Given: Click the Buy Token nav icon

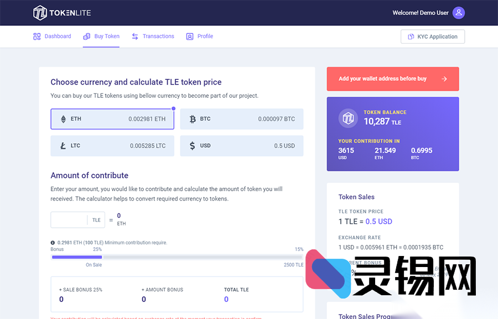Looking at the screenshot, I should [x=86, y=36].
